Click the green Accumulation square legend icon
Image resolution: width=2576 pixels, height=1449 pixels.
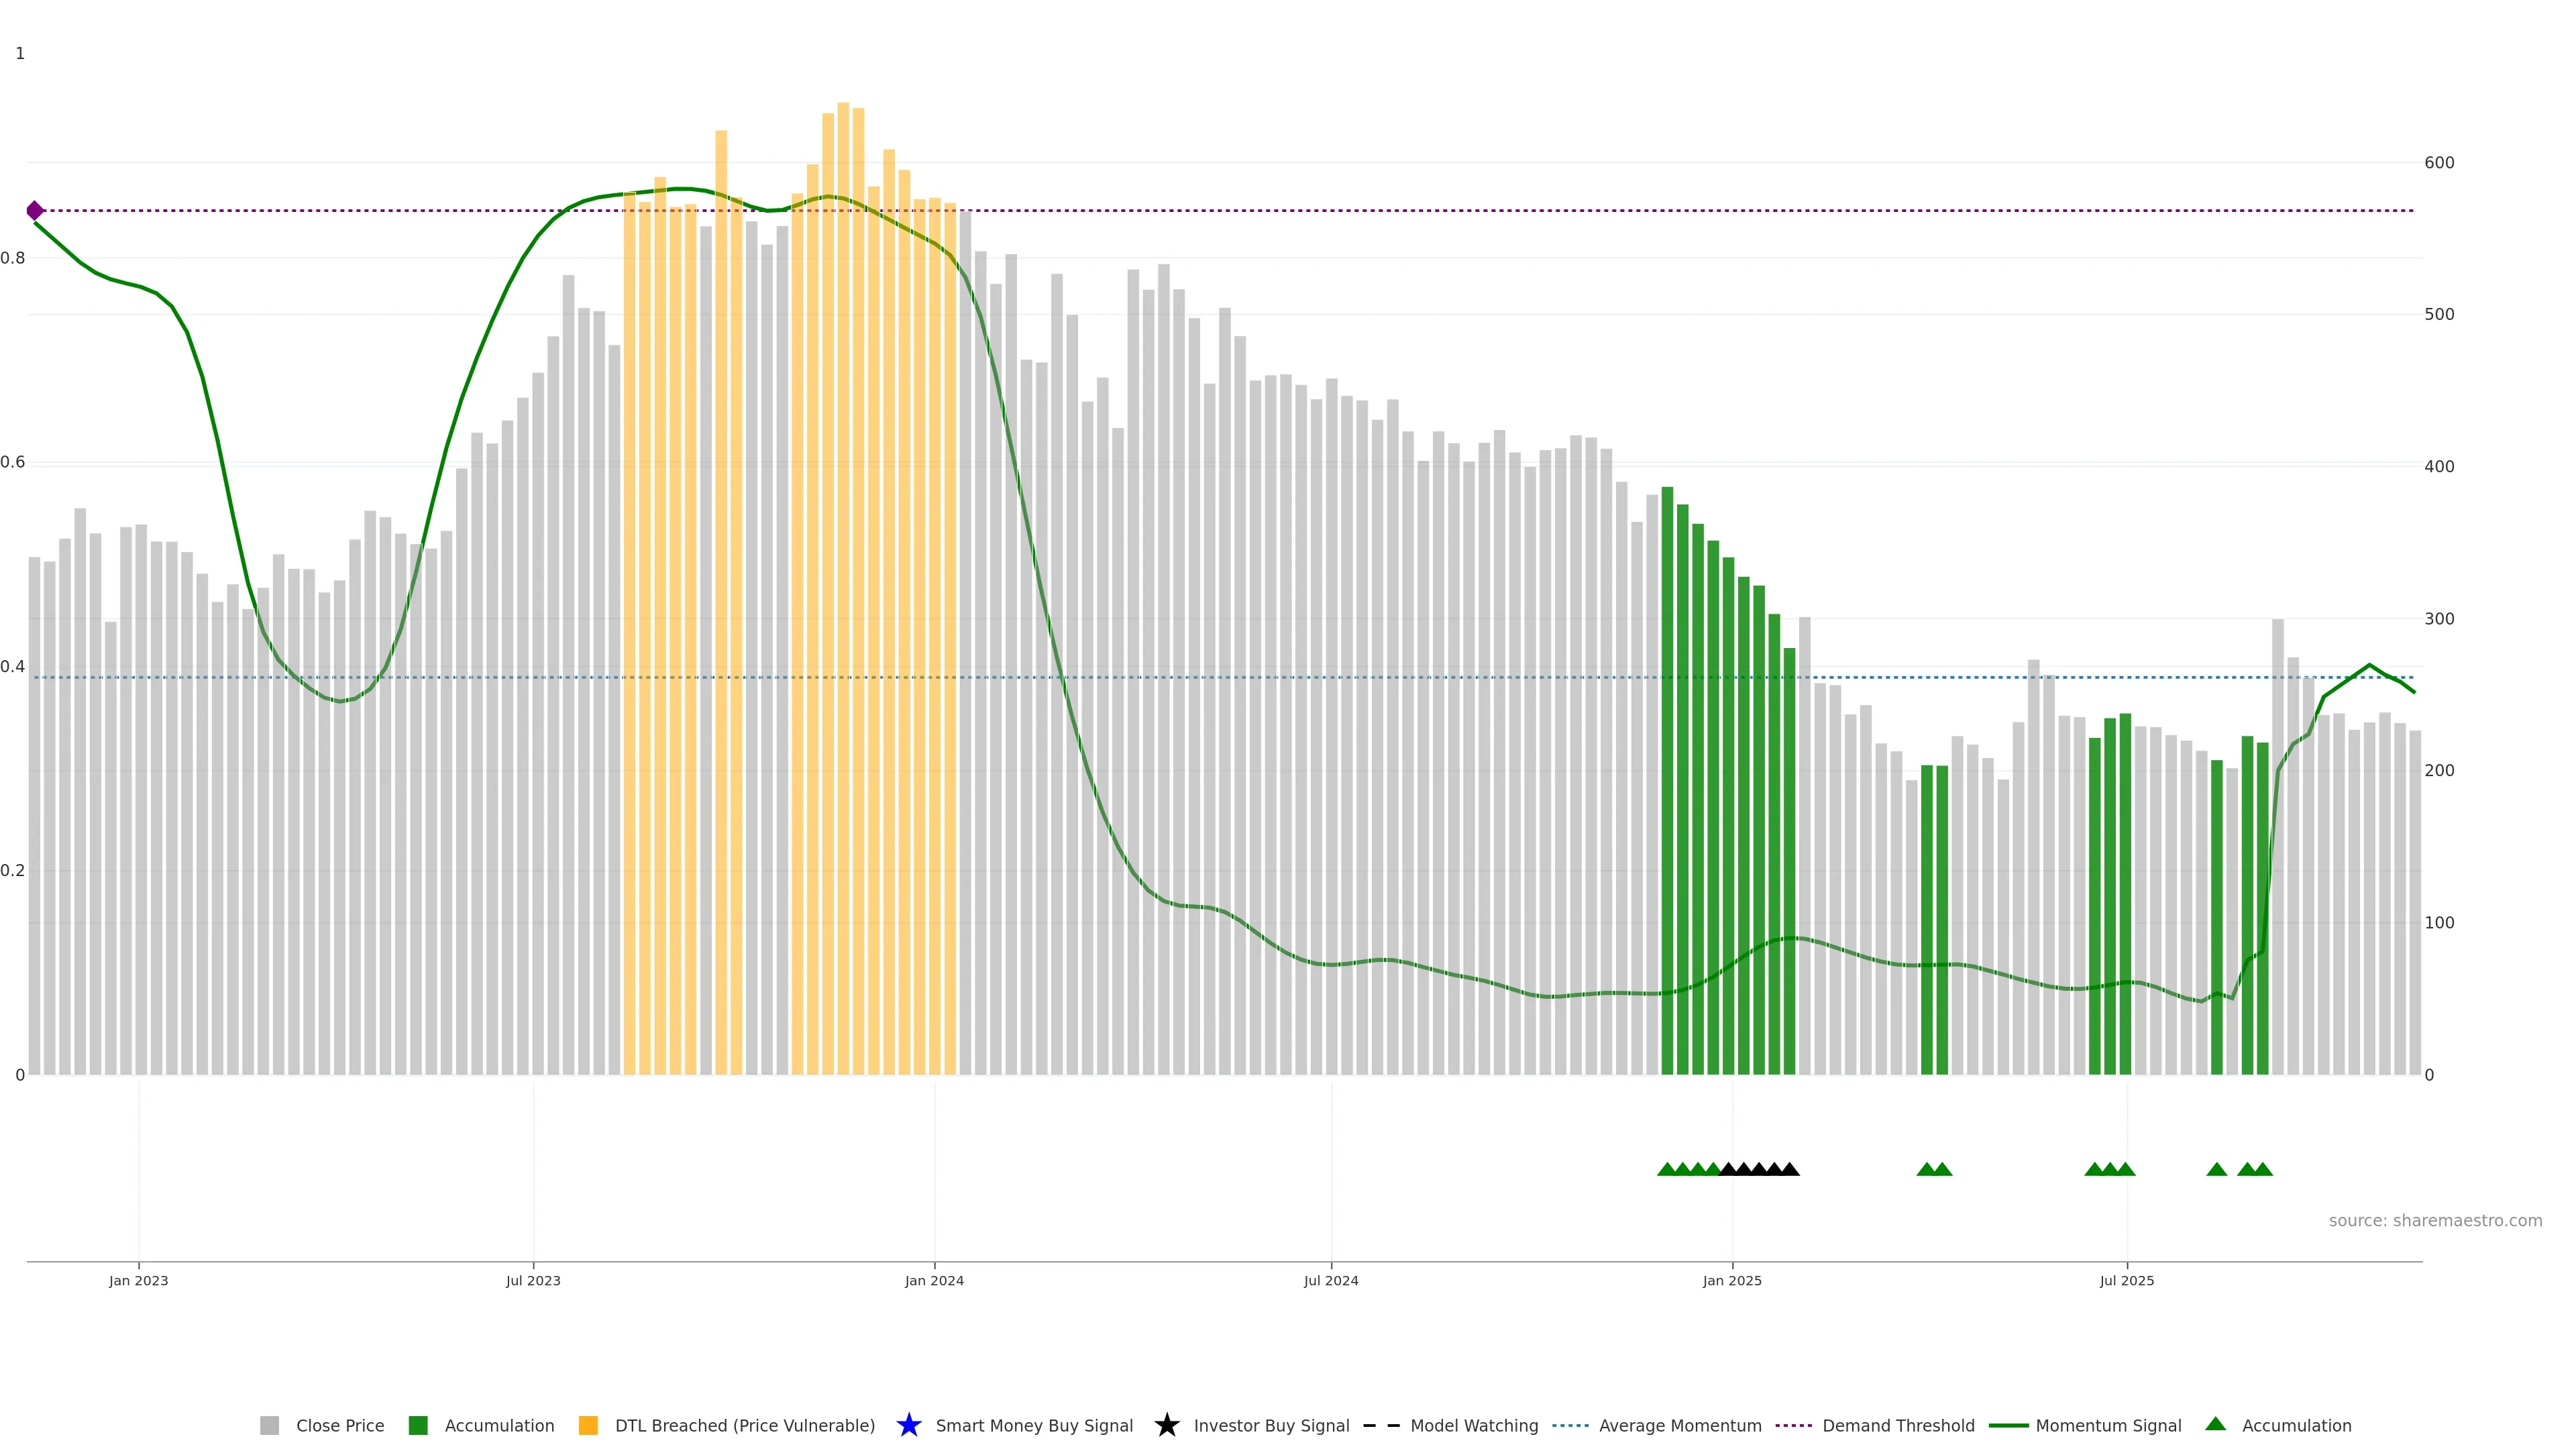coord(418,1425)
